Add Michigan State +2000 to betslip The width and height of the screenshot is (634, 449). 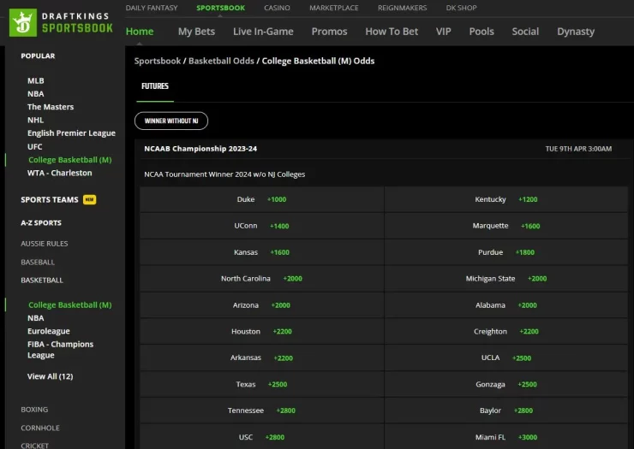pyautogui.click(x=505, y=279)
